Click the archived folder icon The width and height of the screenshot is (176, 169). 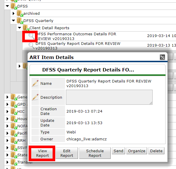pyautogui.click(x=20, y=13)
